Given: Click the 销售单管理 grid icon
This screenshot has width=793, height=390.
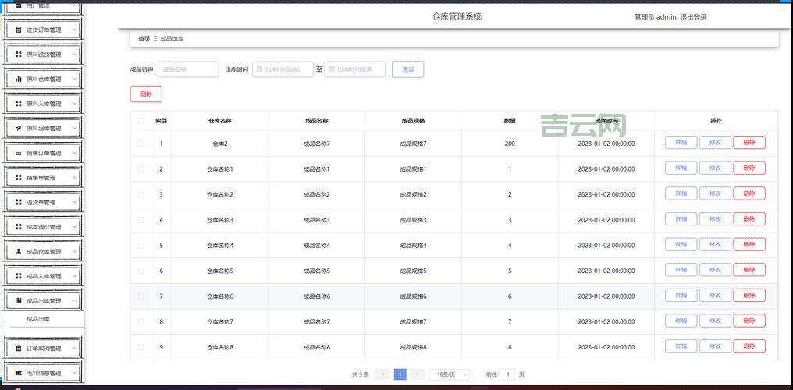Looking at the screenshot, I should click(19, 178).
